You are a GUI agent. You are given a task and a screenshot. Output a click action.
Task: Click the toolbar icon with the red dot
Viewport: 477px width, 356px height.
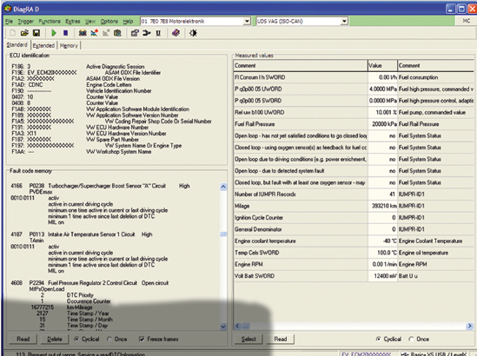(95, 33)
